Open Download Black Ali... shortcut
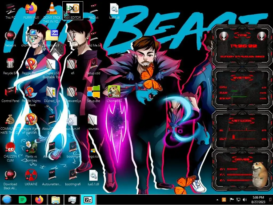 point(10,180)
